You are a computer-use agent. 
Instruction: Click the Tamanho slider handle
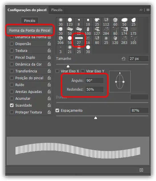point(68,66)
